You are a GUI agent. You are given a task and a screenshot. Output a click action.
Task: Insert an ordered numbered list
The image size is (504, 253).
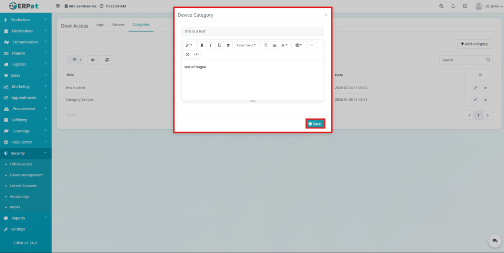pos(274,45)
